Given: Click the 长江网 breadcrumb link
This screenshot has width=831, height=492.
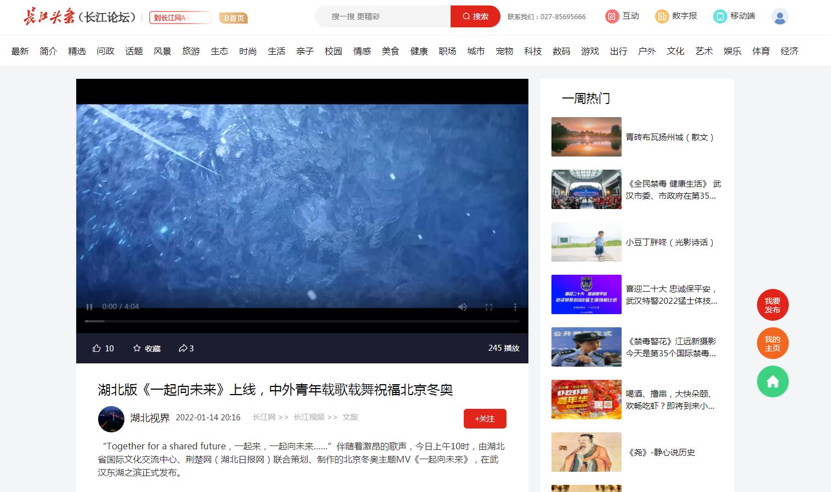Looking at the screenshot, I should [264, 417].
